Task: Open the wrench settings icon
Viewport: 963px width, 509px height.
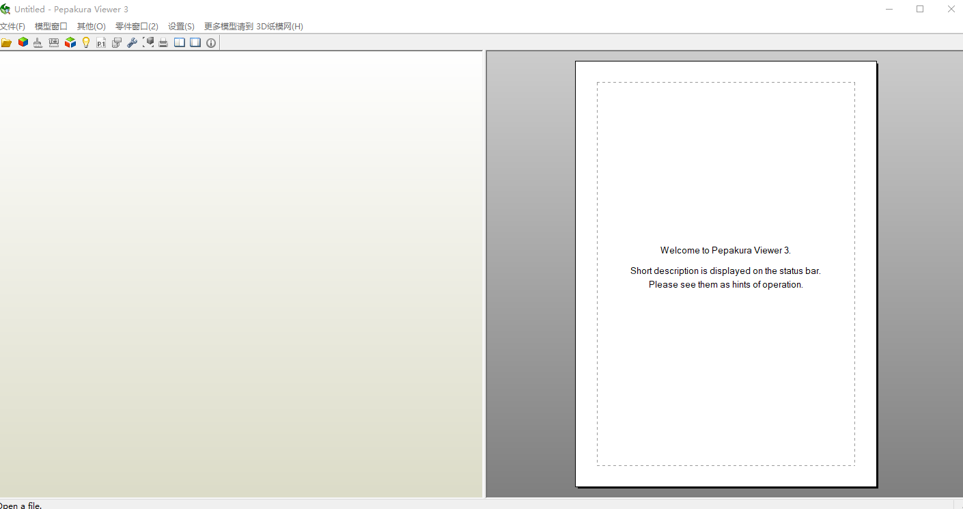Action: pyautogui.click(x=132, y=42)
